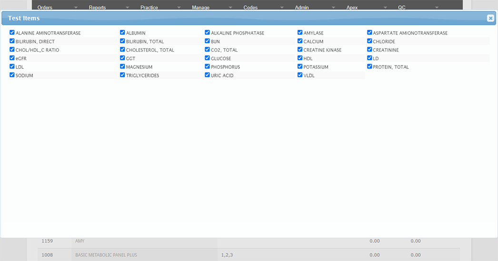Select code 1008 in background table

[x=47, y=255]
